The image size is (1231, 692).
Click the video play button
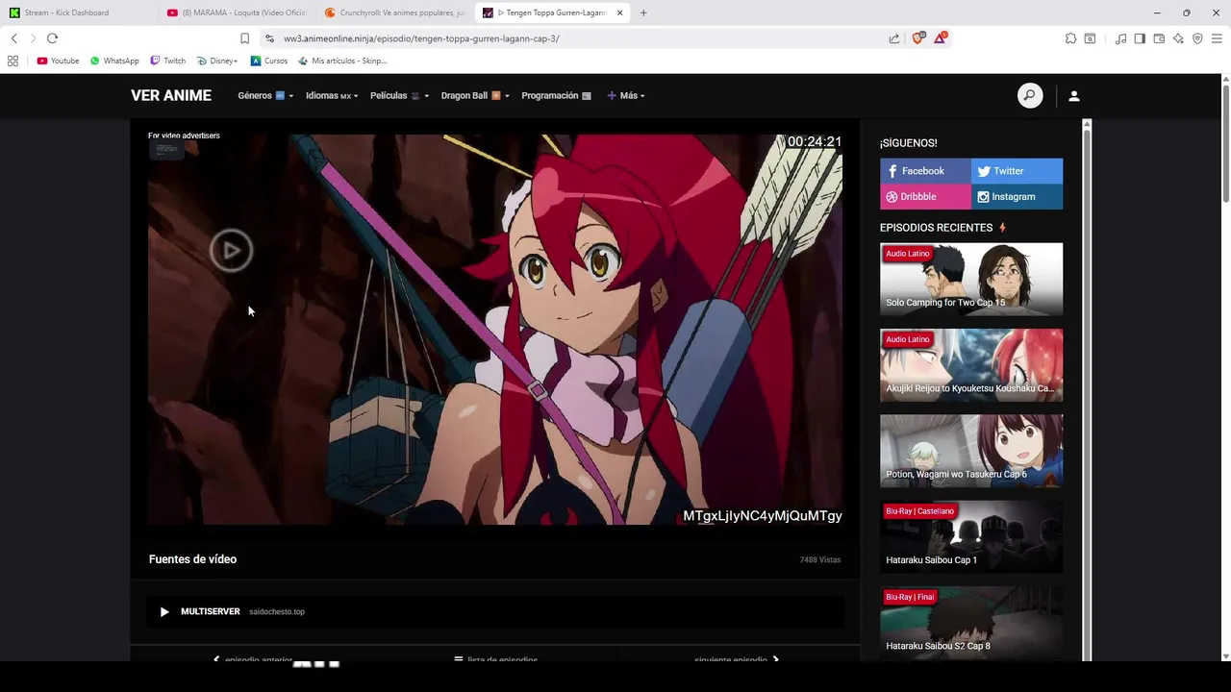pyautogui.click(x=231, y=251)
